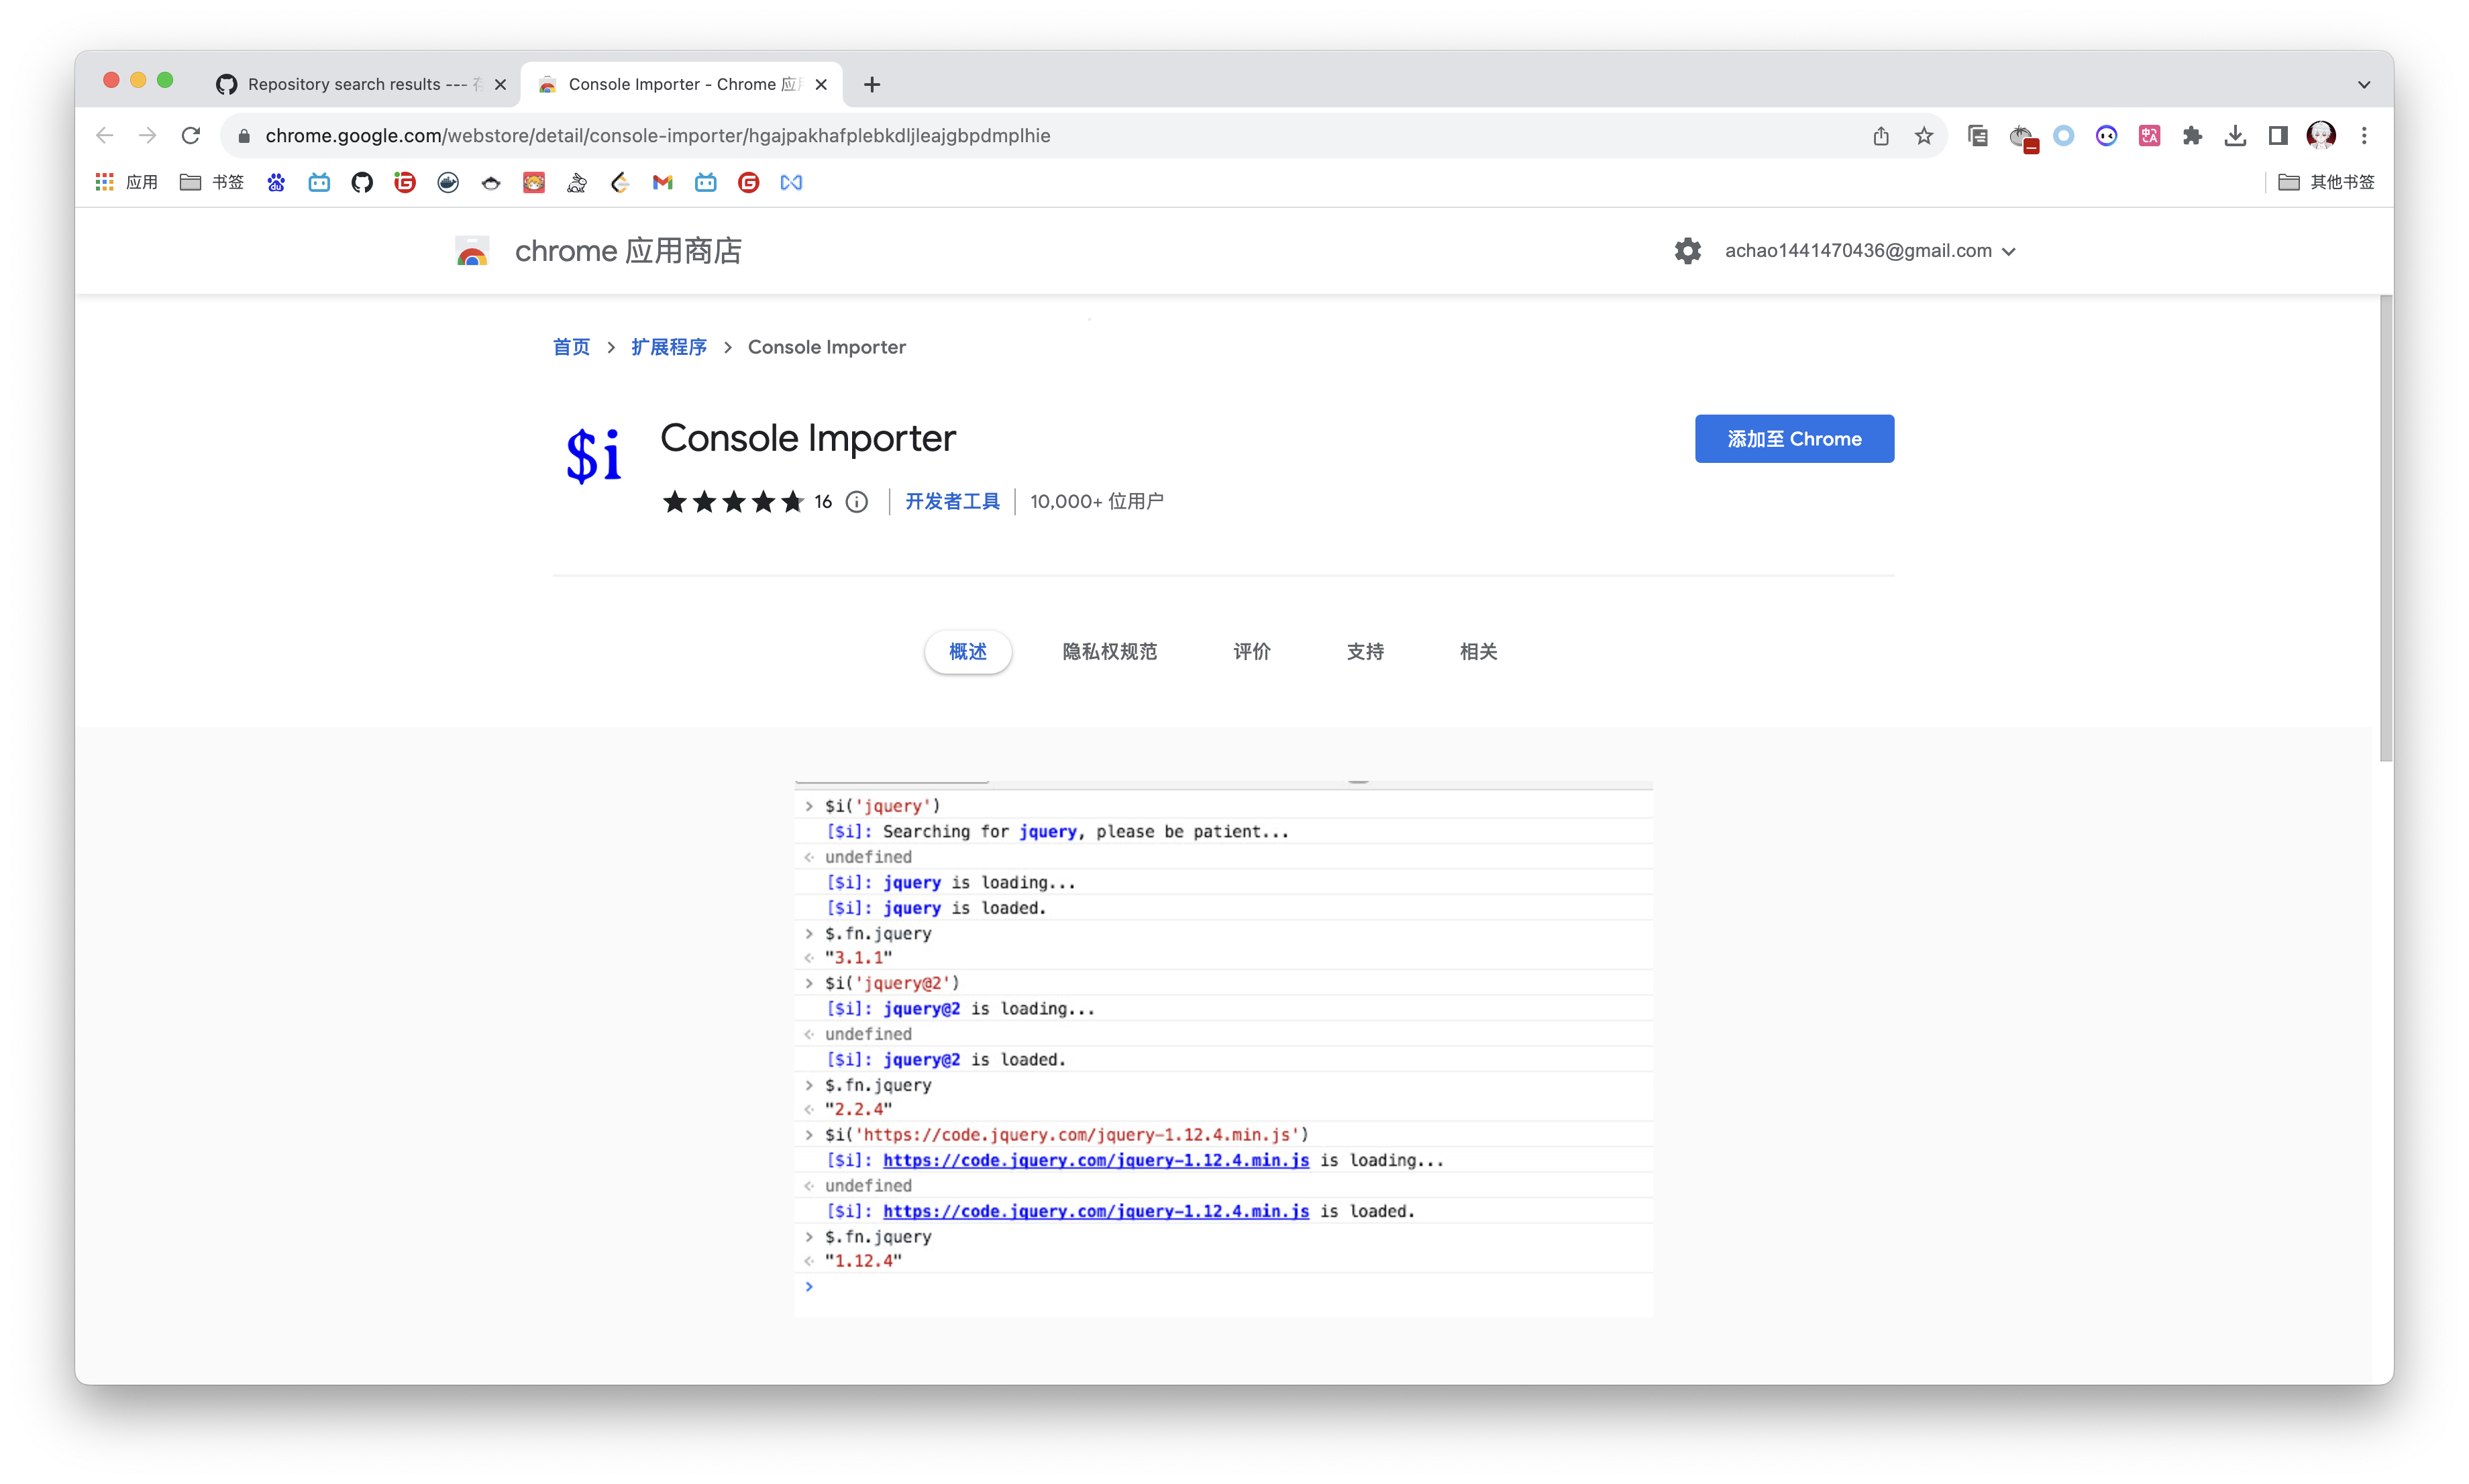This screenshot has height=1484, width=2469.
Task: Click the page's vertical scrollbar
Action: coord(2386,528)
